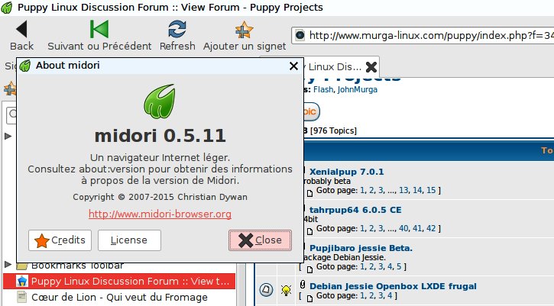This screenshot has width=554, height=306.
Task: Open the http://www.midori-browser.org link
Action: (160, 214)
